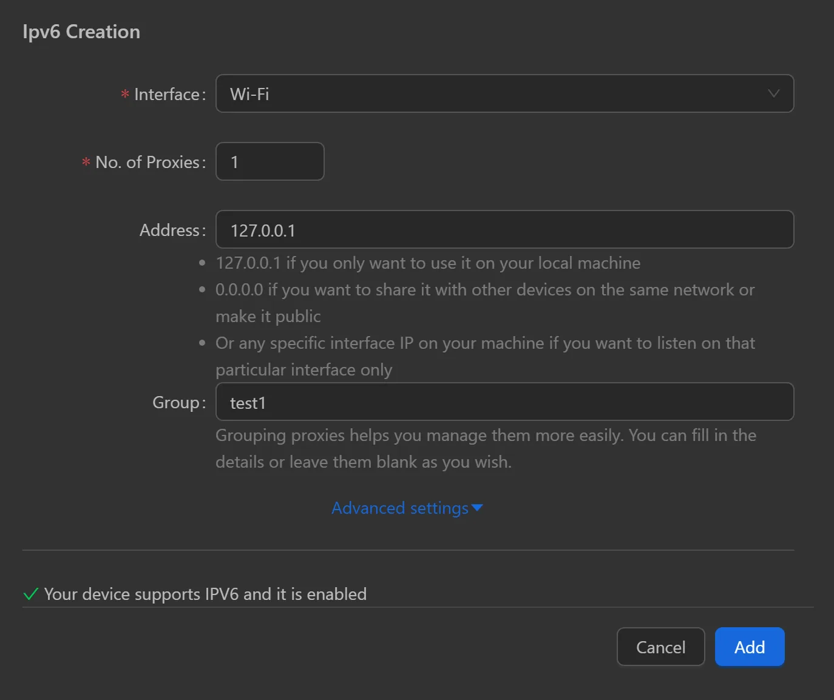The height and width of the screenshot is (700, 834).
Task: Click the grouping proxies helper text
Action: 485,448
